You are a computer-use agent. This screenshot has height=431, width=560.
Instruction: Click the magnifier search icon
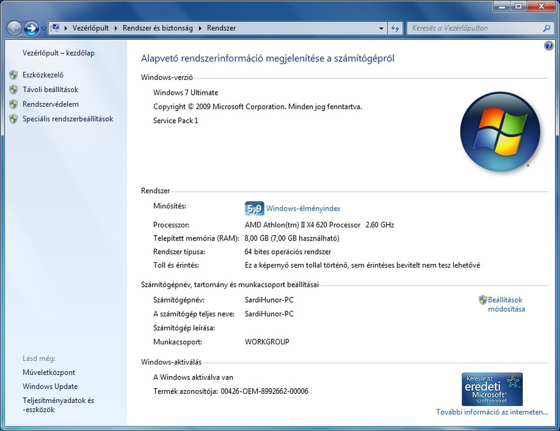point(546,28)
